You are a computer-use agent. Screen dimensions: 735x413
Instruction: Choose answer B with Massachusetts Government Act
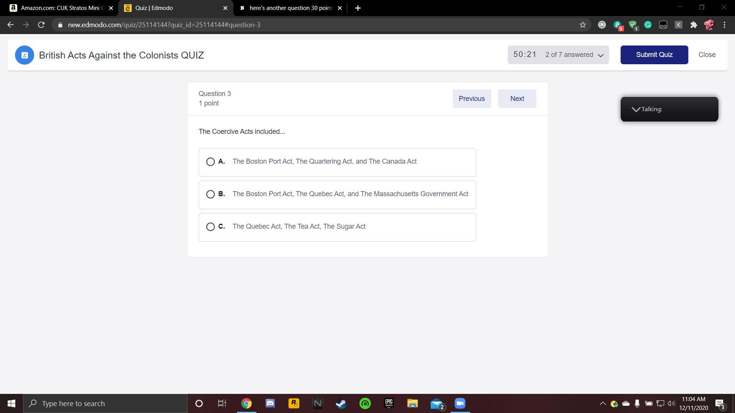click(x=210, y=194)
